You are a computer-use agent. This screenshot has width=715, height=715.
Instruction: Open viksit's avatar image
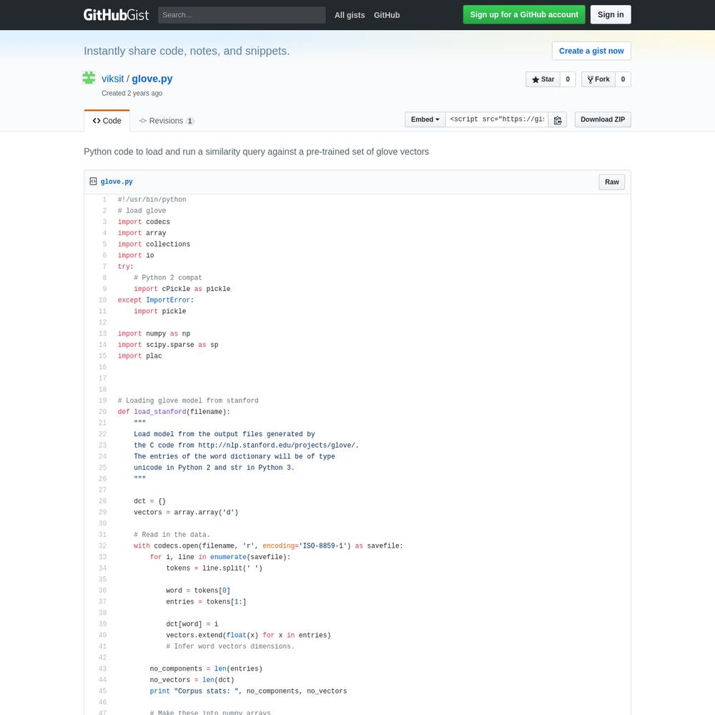click(x=89, y=78)
